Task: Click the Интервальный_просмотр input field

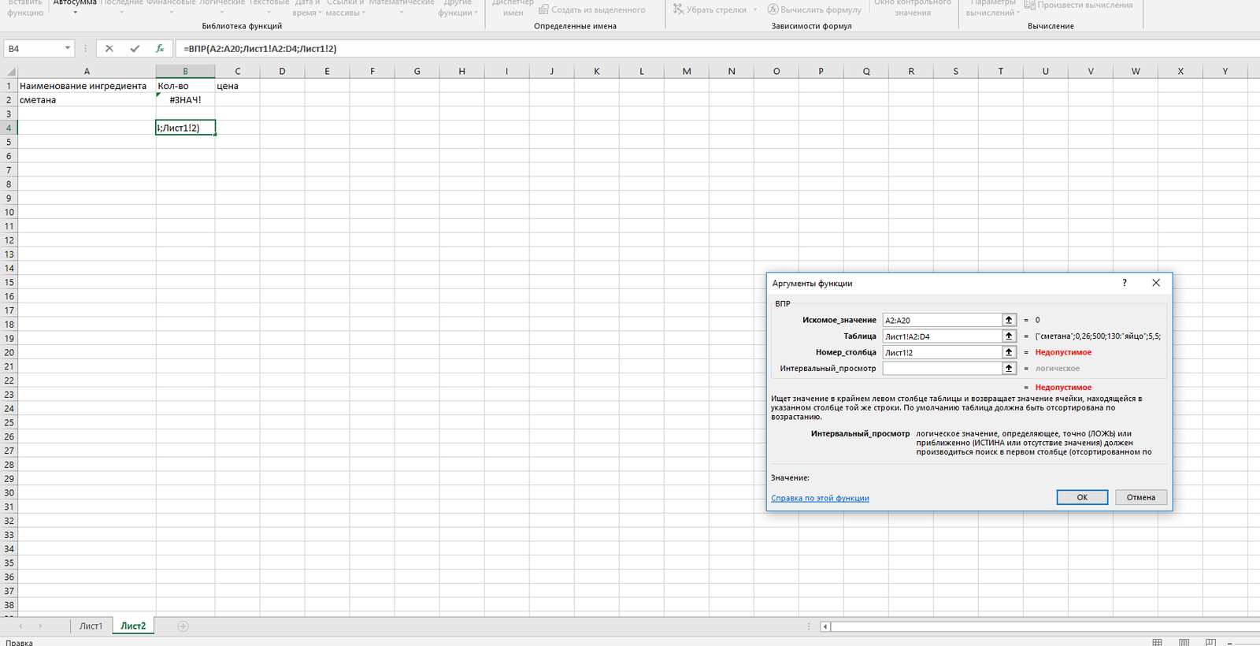Action: (x=941, y=369)
